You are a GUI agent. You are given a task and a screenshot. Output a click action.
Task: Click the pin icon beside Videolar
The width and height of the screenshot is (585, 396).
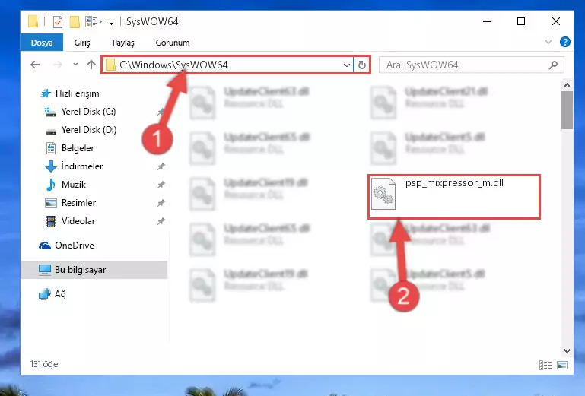161,221
